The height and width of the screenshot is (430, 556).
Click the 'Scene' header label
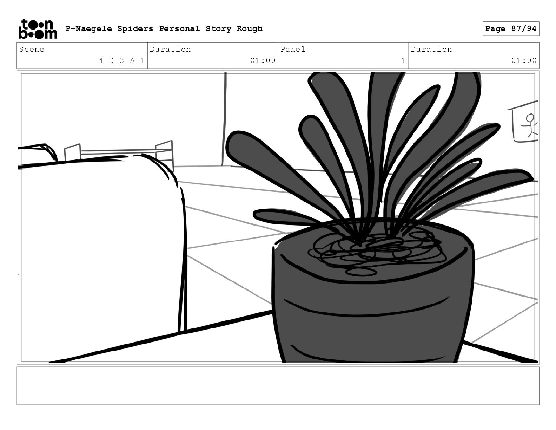coord(32,49)
